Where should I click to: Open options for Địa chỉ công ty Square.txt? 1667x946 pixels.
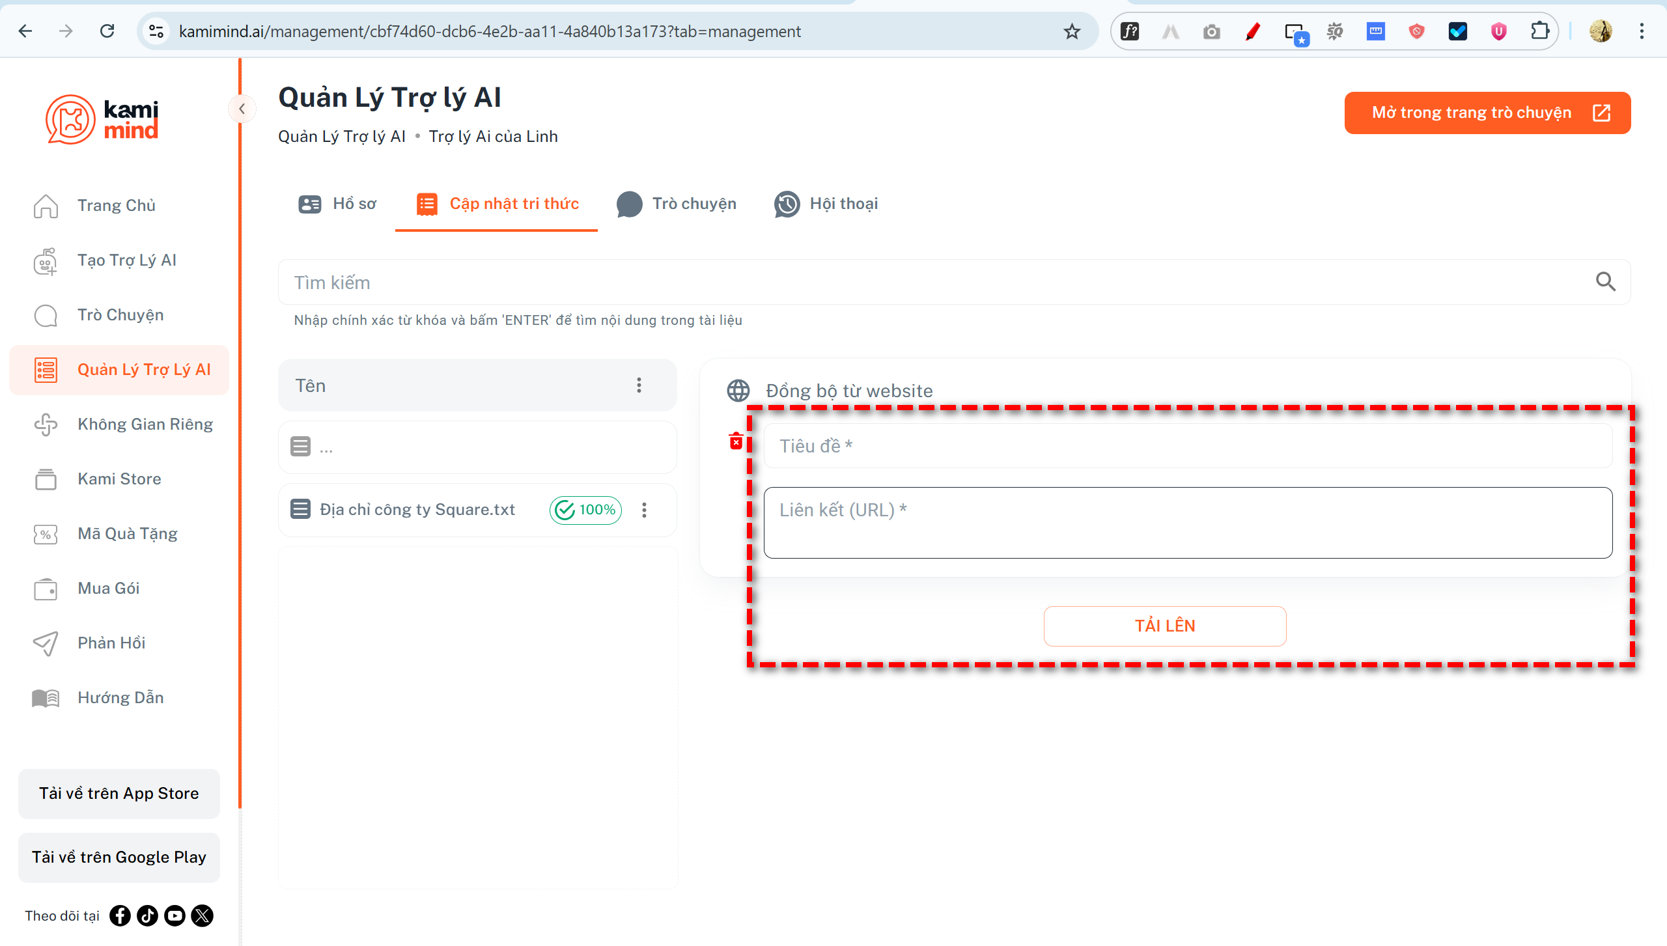pos(644,510)
